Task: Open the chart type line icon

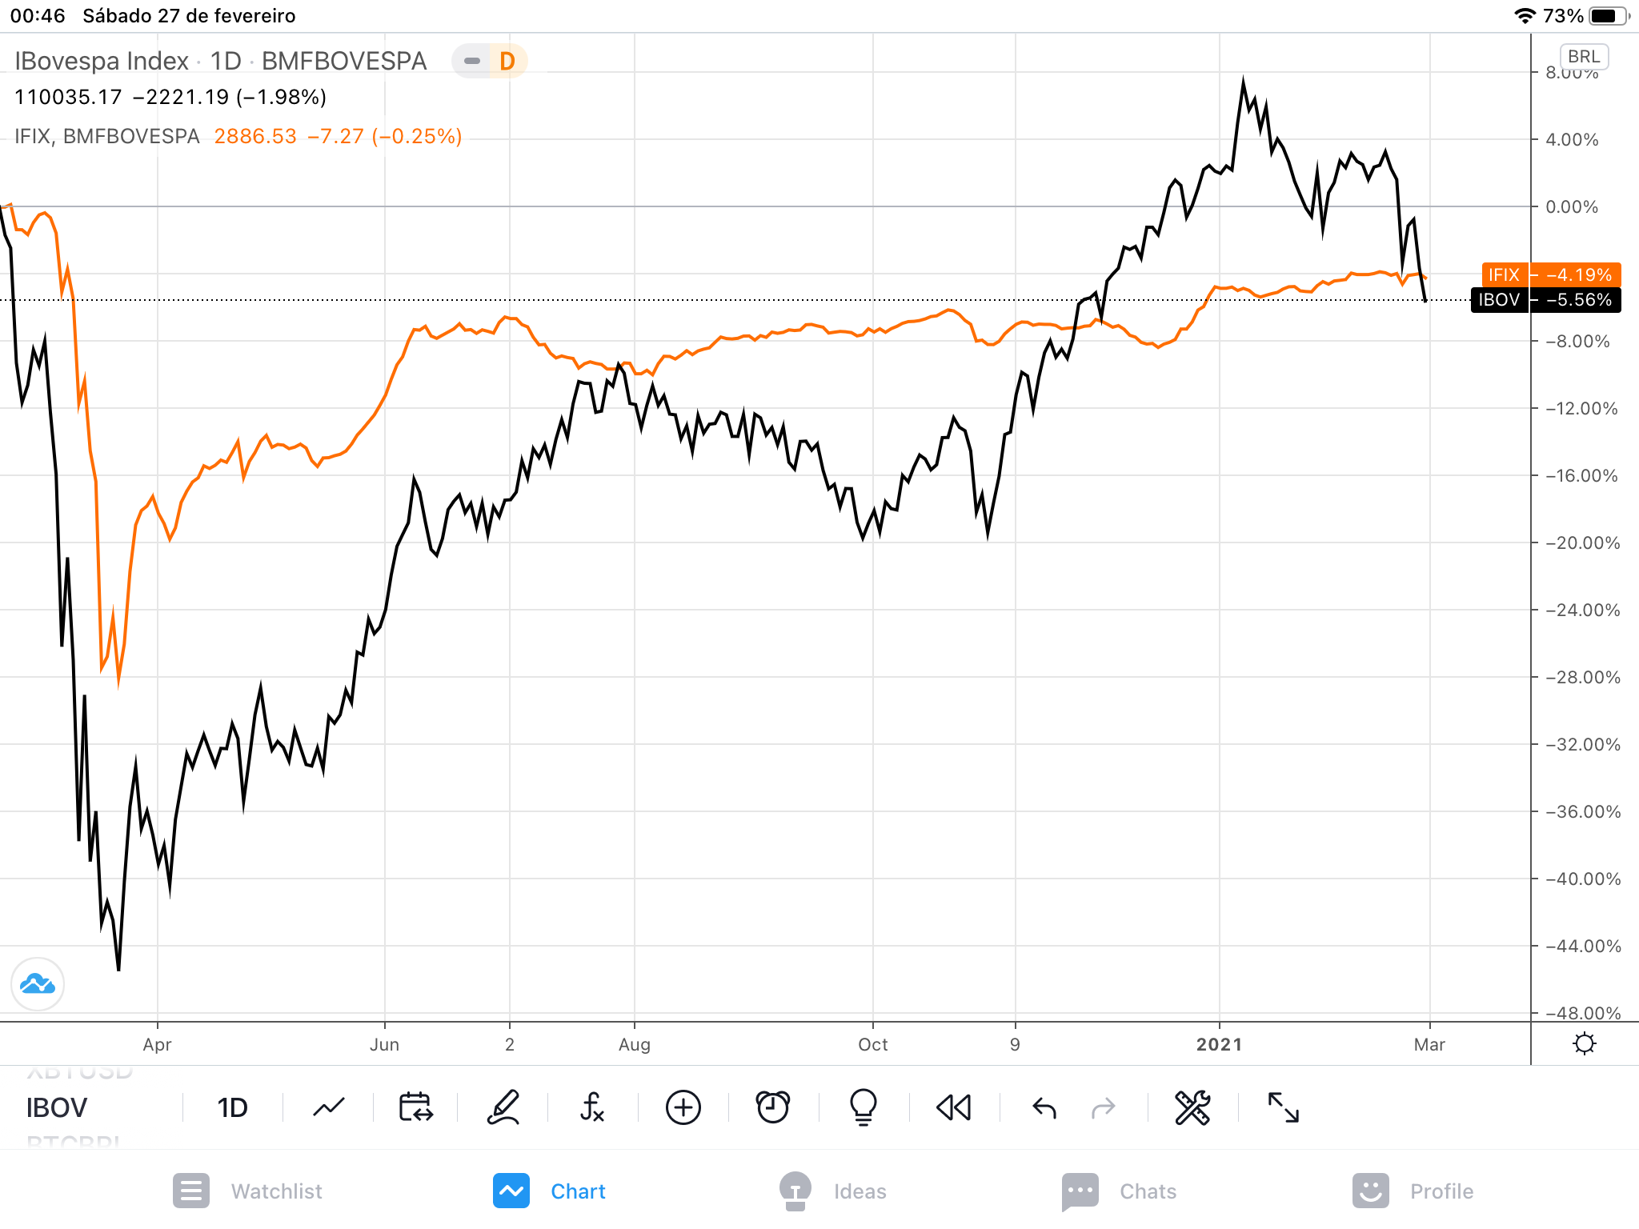Action: [328, 1107]
